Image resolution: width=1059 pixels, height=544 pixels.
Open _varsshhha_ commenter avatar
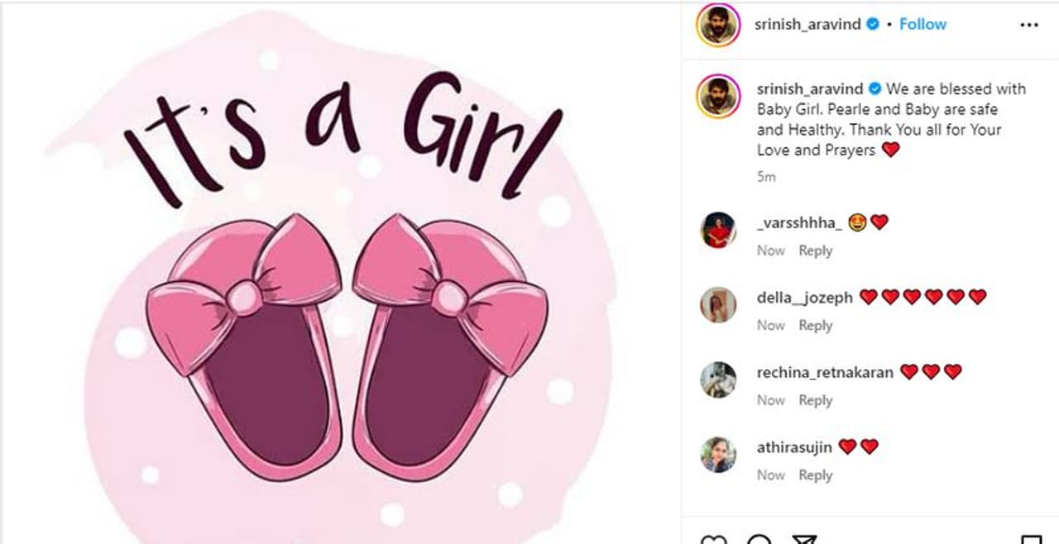(x=717, y=230)
